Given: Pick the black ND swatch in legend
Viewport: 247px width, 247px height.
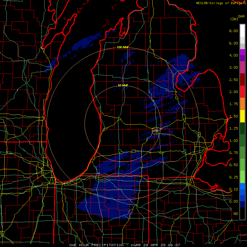Looking at the screenshot, I should [242, 214].
